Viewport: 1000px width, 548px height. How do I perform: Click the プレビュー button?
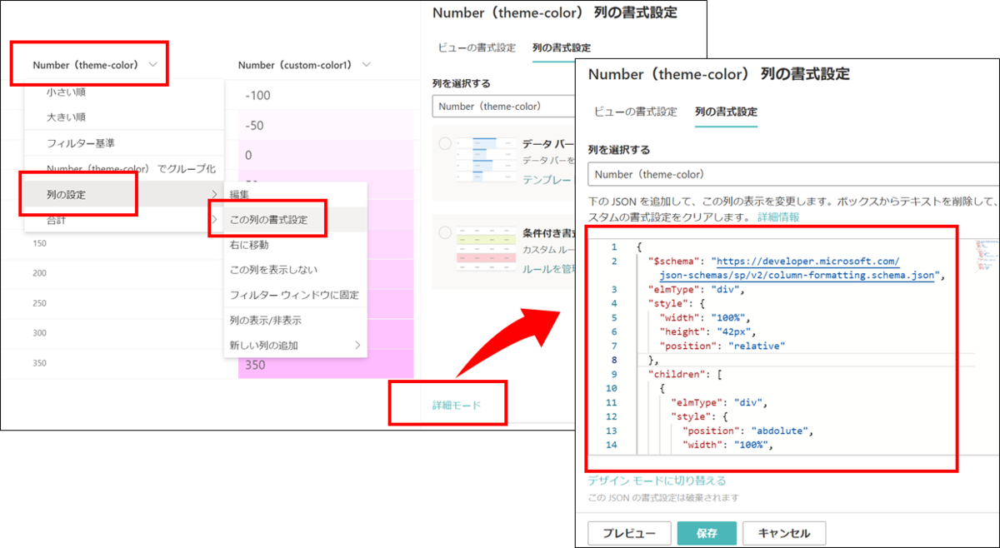629,533
